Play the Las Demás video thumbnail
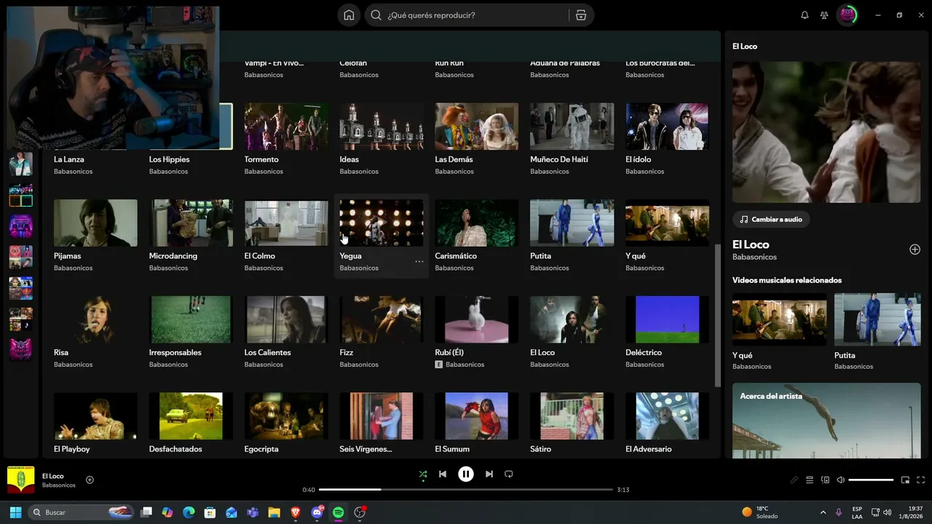 click(x=477, y=126)
